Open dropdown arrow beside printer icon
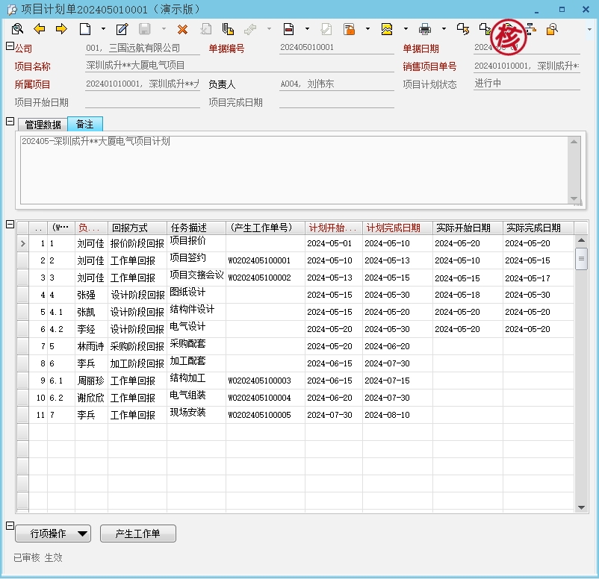This screenshot has height=579, width=599. tap(444, 29)
